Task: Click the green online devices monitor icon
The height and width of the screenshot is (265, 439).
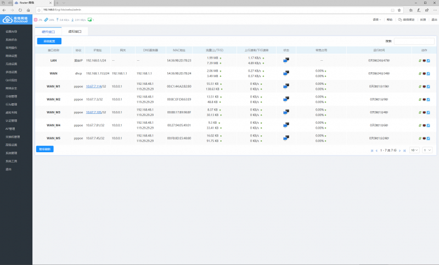Action: [x=89, y=20]
